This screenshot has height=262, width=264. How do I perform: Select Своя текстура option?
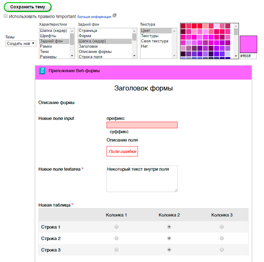coord(155,41)
